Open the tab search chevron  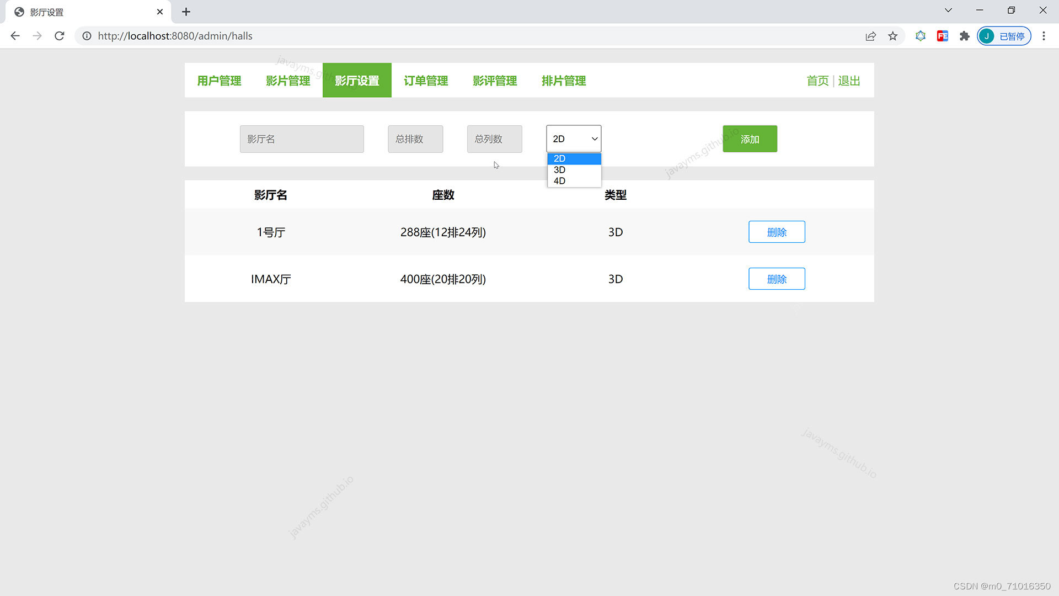(948, 10)
